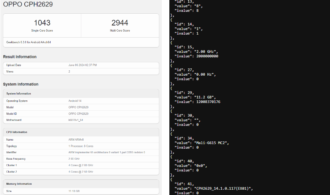The height and width of the screenshot is (195, 330).
Task: Select CPU name value ARM ARMv8
Action: (76, 140)
